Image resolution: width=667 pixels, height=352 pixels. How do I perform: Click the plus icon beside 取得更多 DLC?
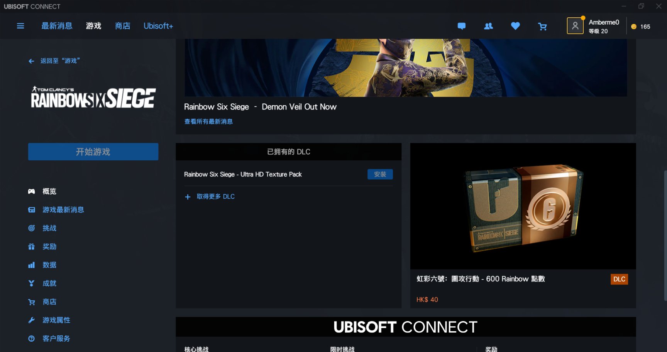point(188,197)
